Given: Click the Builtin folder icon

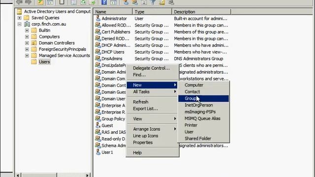Looking at the screenshot, I should pyautogui.click(x=34, y=30).
